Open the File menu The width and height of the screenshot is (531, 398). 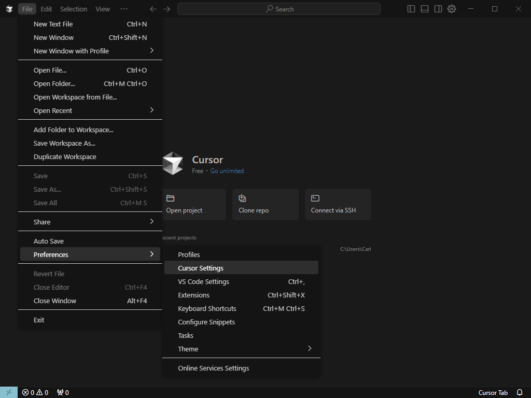point(27,9)
